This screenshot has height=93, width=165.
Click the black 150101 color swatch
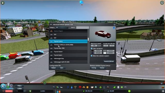pyautogui.click(x=92, y=51)
